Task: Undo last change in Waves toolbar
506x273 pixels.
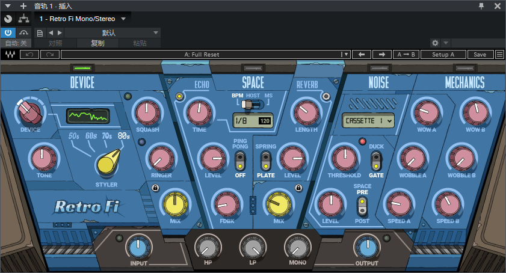Action: [29, 55]
